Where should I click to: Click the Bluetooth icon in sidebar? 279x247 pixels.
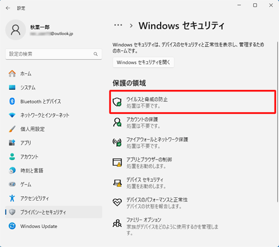12,101
